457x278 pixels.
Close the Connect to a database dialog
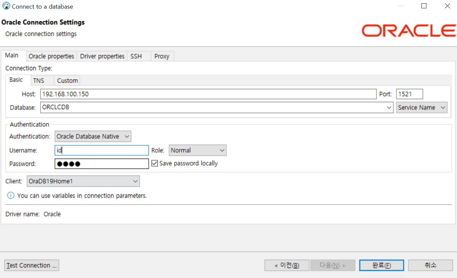point(447,6)
